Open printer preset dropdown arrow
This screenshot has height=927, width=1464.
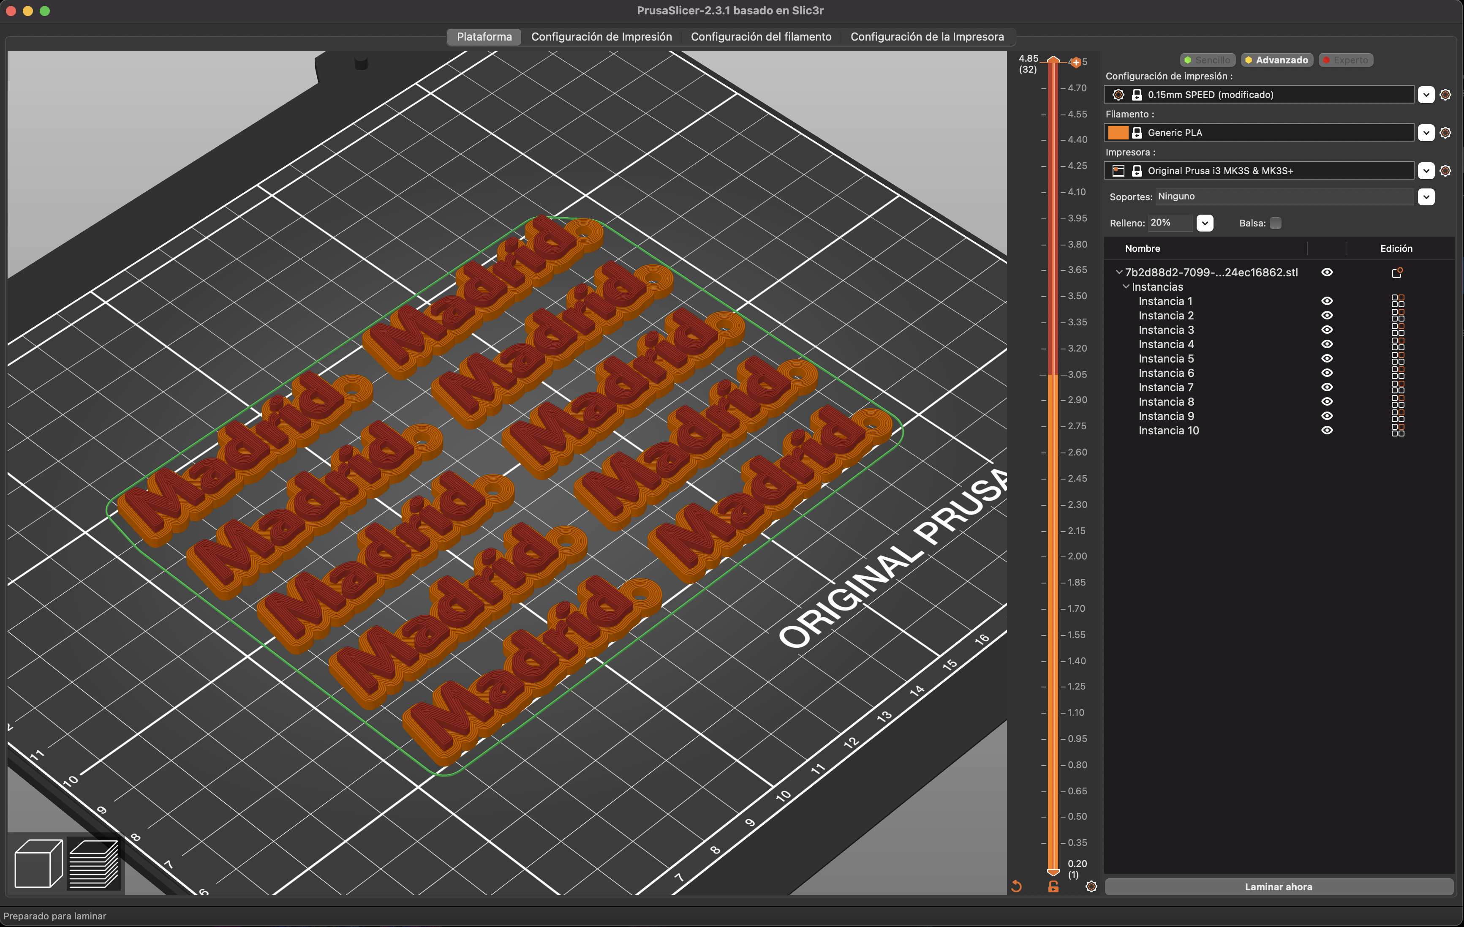(x=1426, y=171)
